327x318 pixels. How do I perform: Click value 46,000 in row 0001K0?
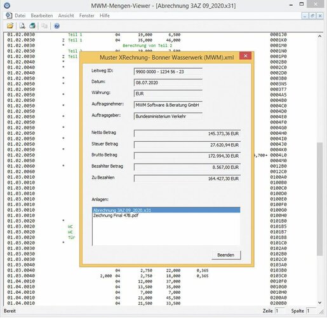click(x=173, y=40)
